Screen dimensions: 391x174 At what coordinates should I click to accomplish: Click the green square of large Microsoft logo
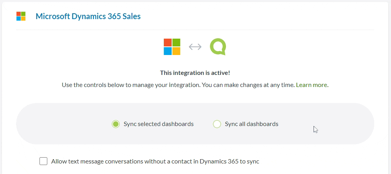176,43
